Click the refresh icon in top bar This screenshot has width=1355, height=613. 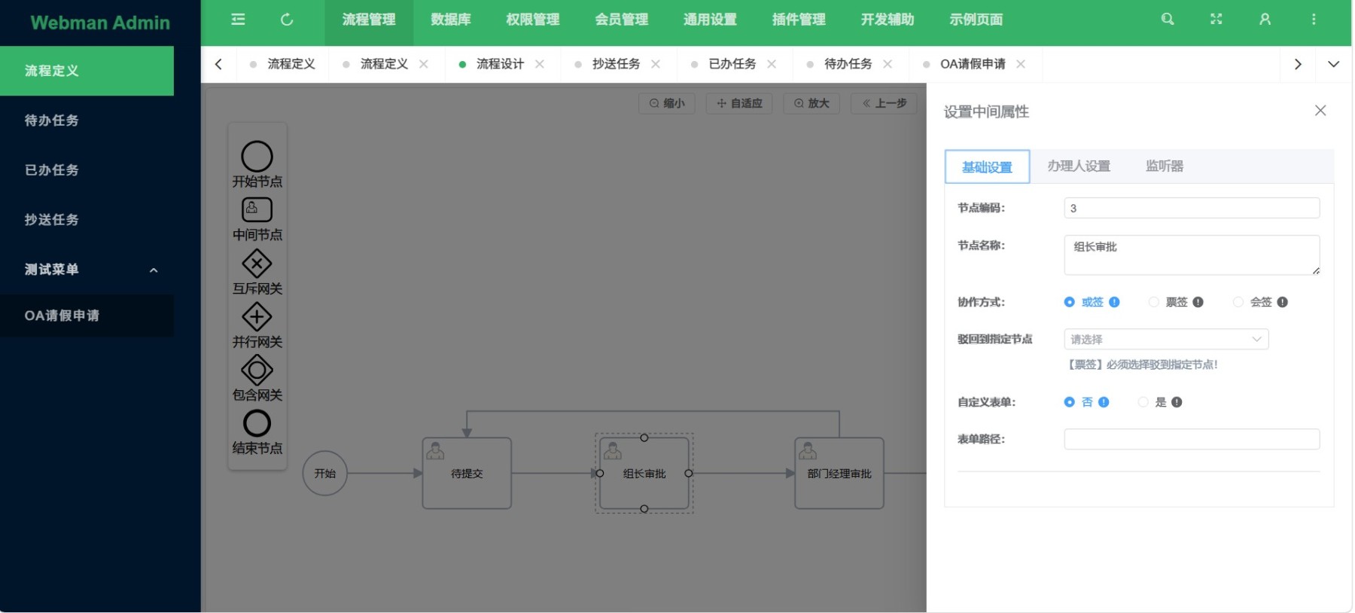(x=287, y=20)
